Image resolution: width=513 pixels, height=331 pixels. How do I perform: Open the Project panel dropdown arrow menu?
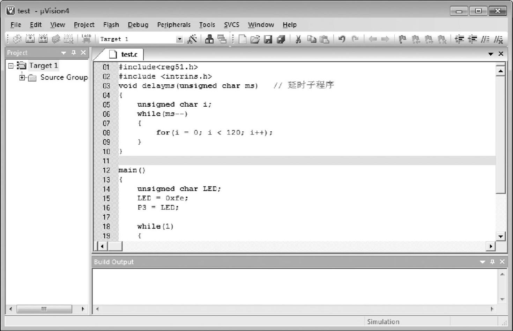[64, 53]
